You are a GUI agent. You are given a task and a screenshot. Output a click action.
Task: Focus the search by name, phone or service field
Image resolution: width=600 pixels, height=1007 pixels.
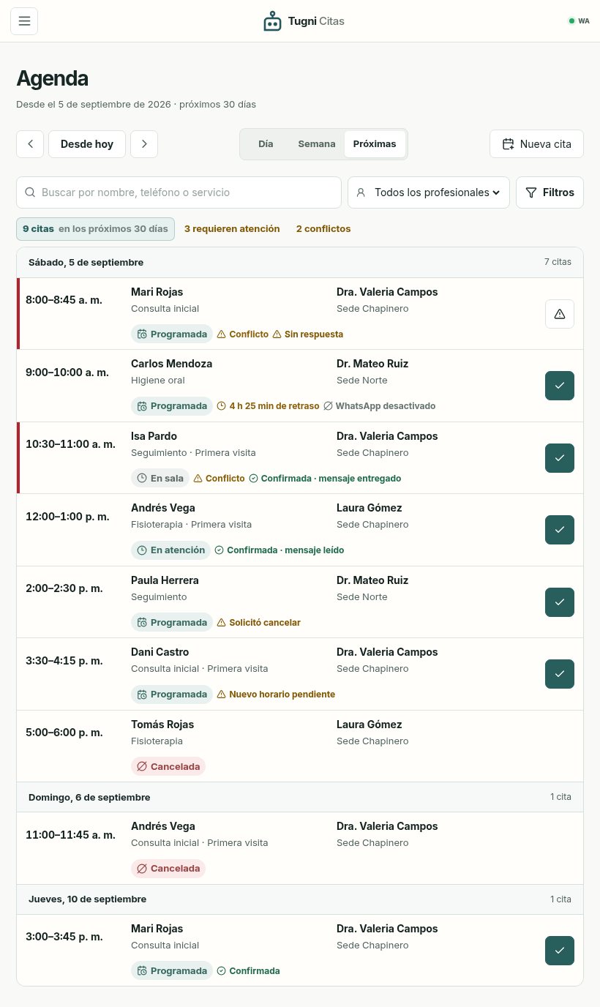click(x=179, y=192)
